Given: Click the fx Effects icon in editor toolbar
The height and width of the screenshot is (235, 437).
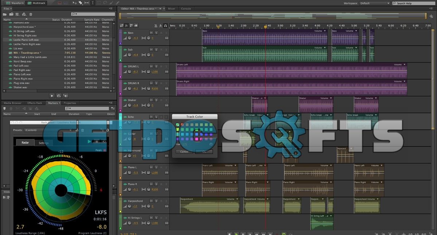Looking at the screenshot, I should pyautogui.click(x=126, y=26).
